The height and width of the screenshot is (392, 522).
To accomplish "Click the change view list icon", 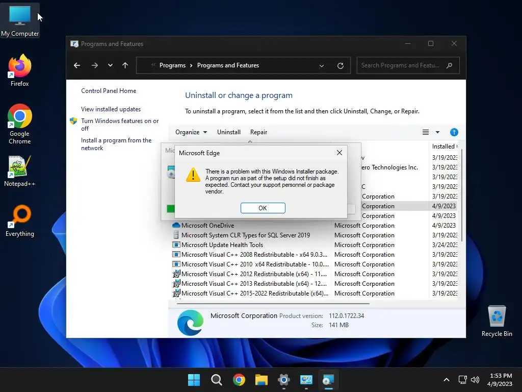I will point(426,132).
